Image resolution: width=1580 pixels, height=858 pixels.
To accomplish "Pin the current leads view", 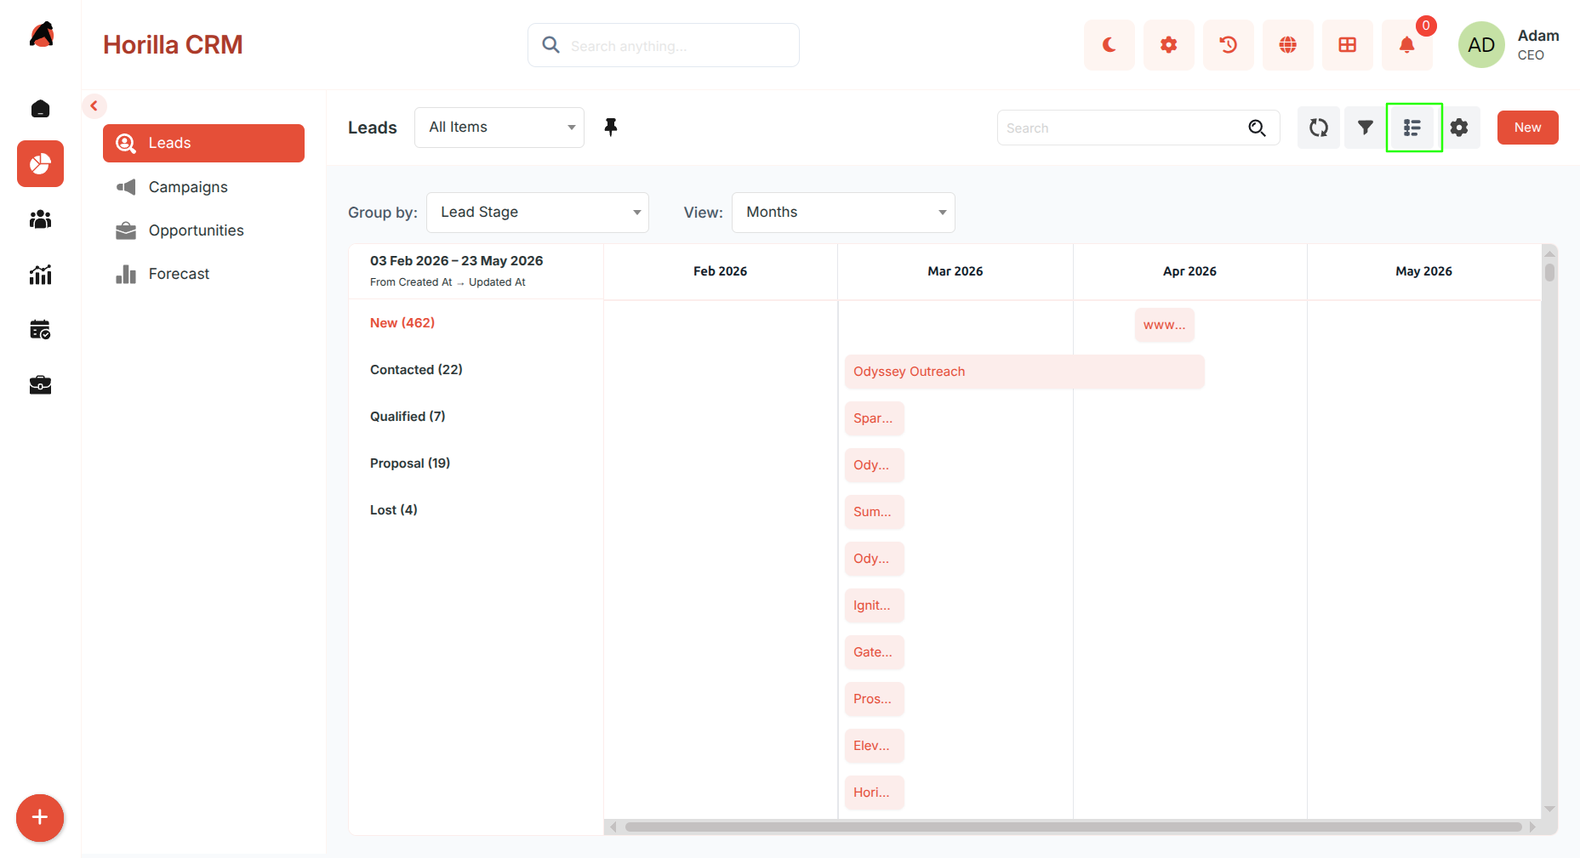I will tap(611, 128).
